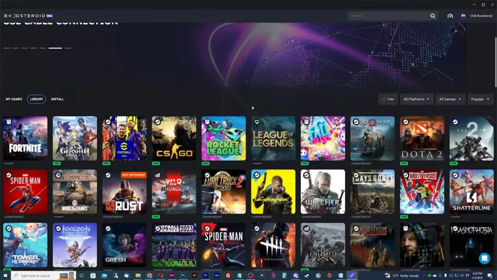The width and height of the screenshot is (497, 280).
Task: Open Adobe Dreamweaver from taskbar
Action: (172, 276)
